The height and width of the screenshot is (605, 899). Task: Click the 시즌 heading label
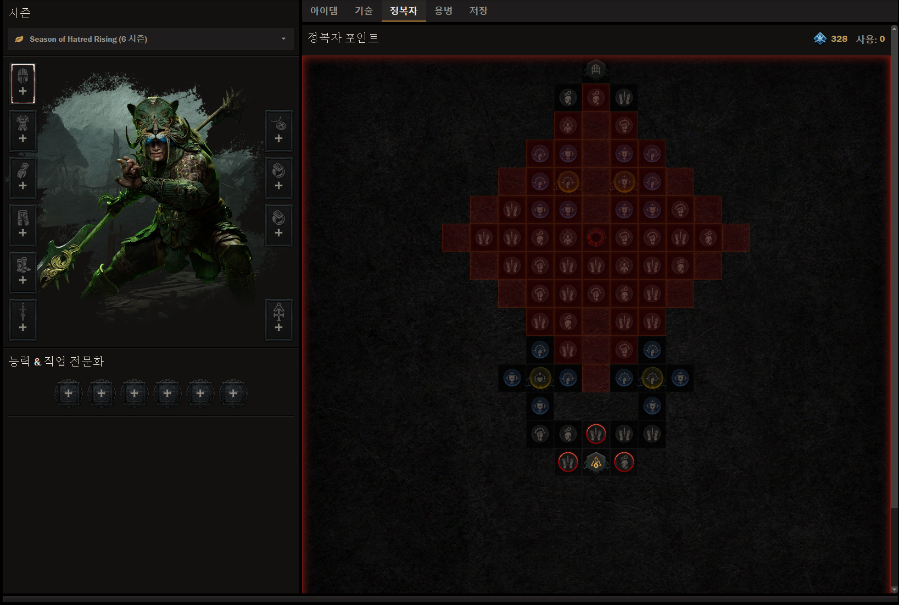tap(20, 13)
